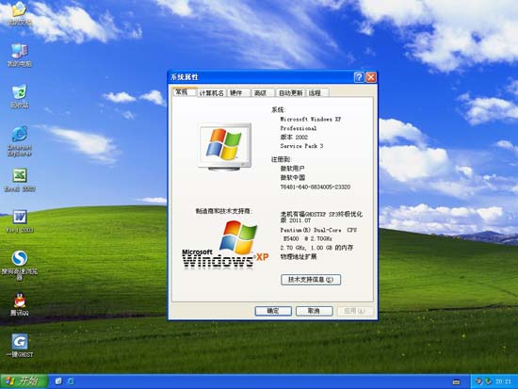This screenshot has width=518, height=389.
Task: Click the keyboard language bar icon in taskbar
Action: [456, 382]
